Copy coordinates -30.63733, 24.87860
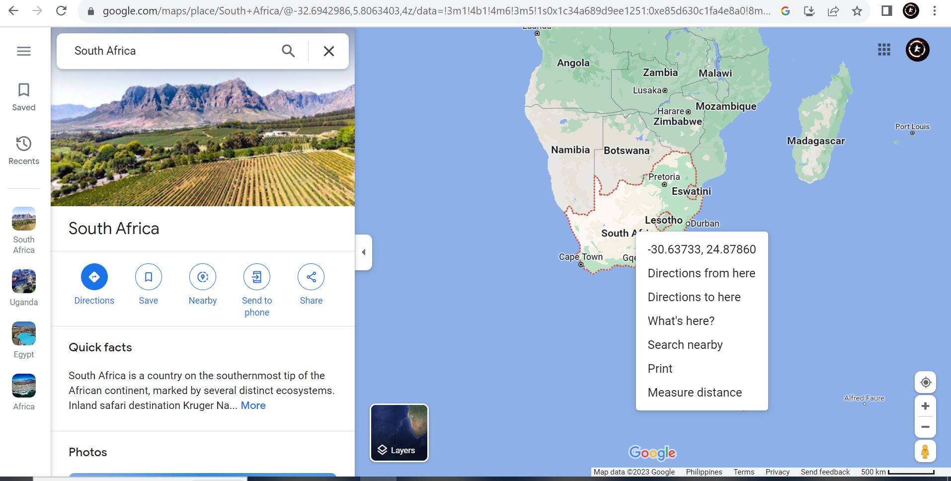Screen dimensions: 951x481 [x=702, y=249]
